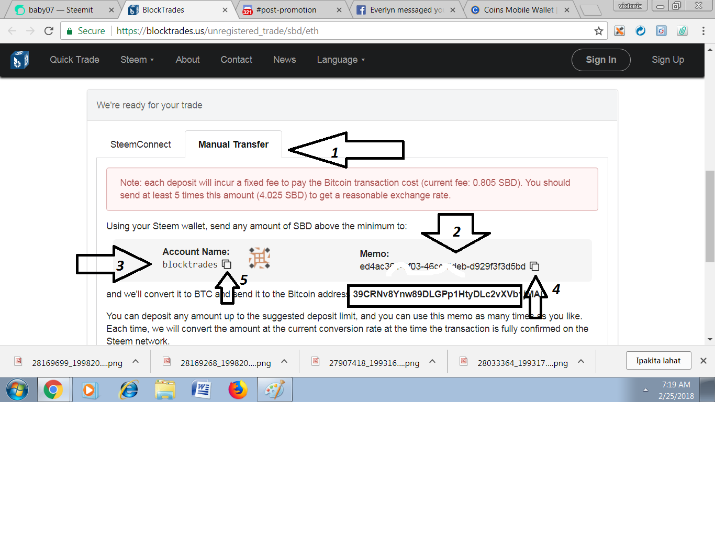This screenshot has width=715, height=557.
Task: Open options for 28169268_199820 download
Action: click(284, 361)
